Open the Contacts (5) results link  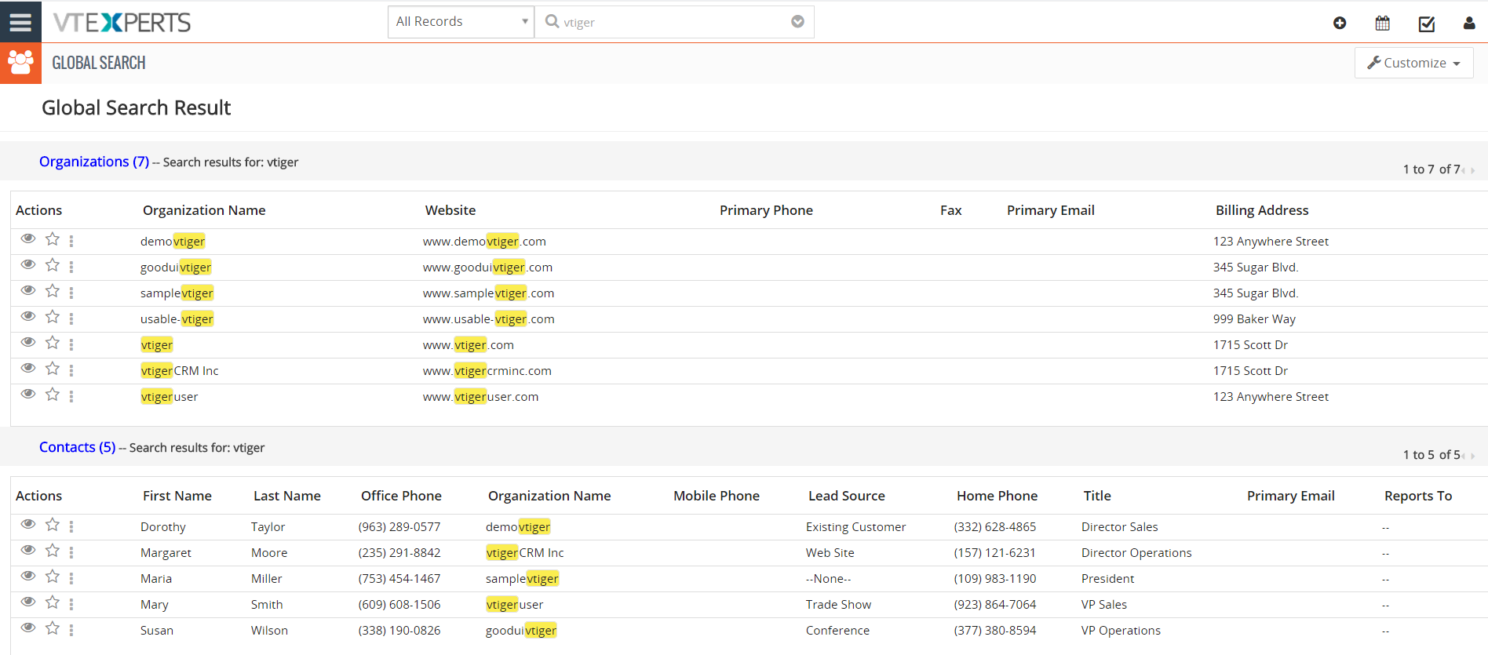click(x=78, y=447)
